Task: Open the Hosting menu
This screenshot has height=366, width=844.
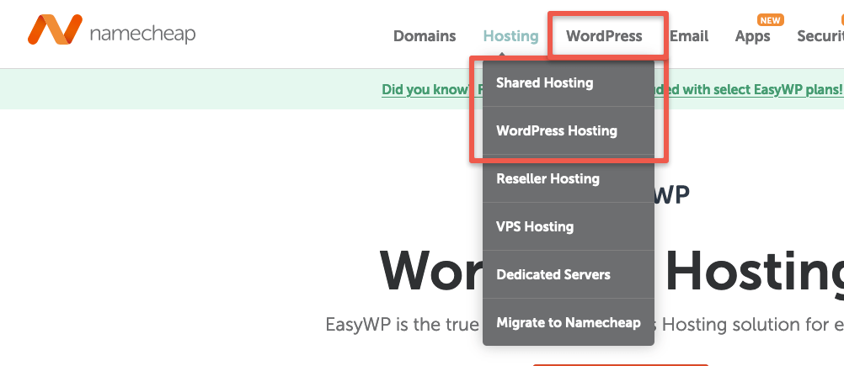Action: [510, 36]
